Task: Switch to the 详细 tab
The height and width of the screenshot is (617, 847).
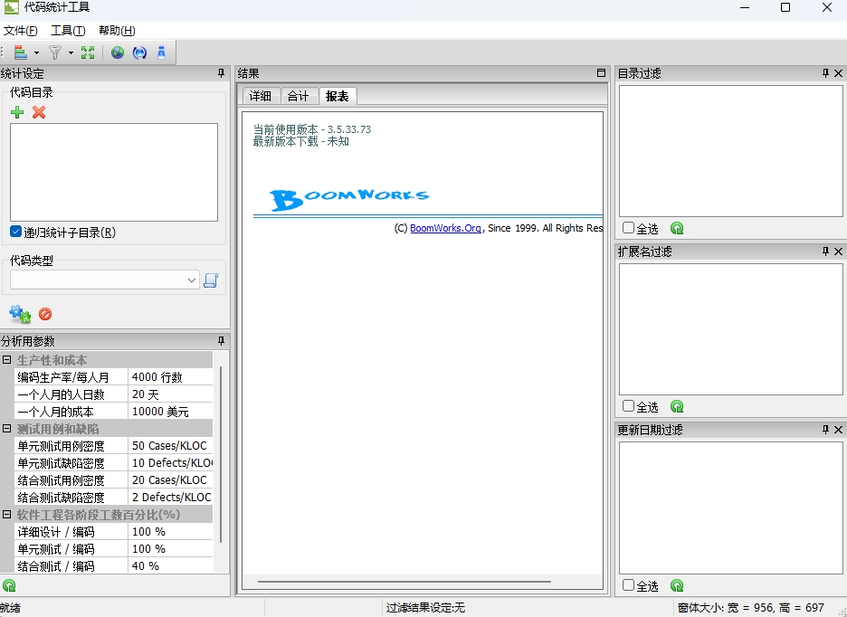Action: tap(261, 96)
